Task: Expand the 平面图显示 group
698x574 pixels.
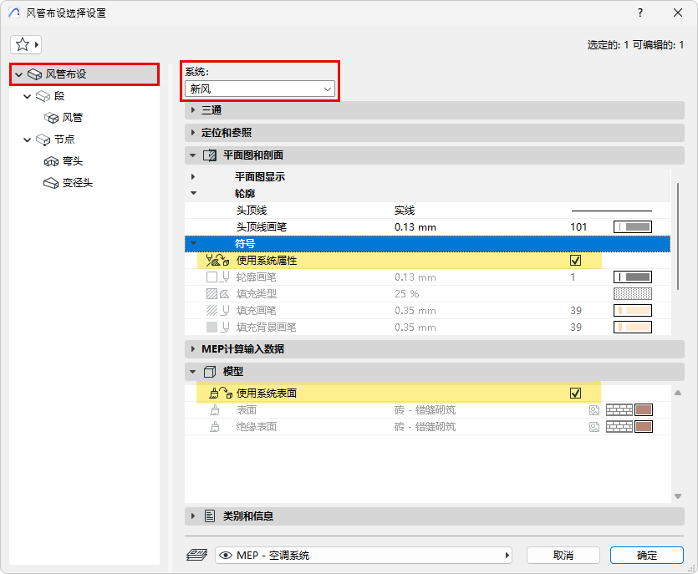Action: [193, 176]
